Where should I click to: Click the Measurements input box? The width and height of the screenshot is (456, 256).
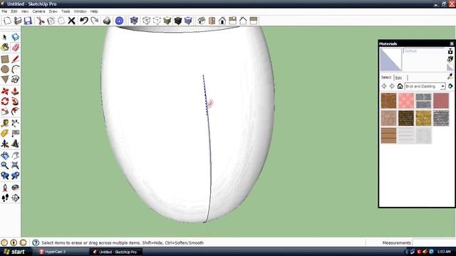click(x=434, y=242)
